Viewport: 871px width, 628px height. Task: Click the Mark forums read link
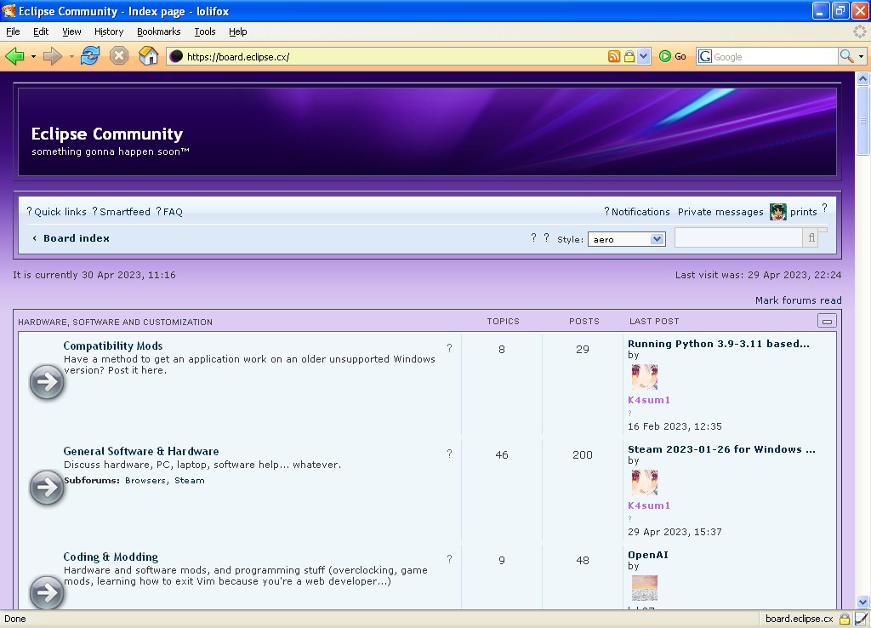click(x=798, y=300)
